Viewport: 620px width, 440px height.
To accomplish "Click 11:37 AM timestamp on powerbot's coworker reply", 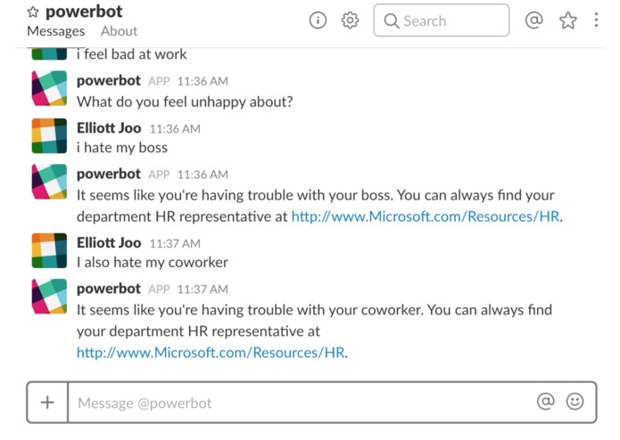I will 203,289.
